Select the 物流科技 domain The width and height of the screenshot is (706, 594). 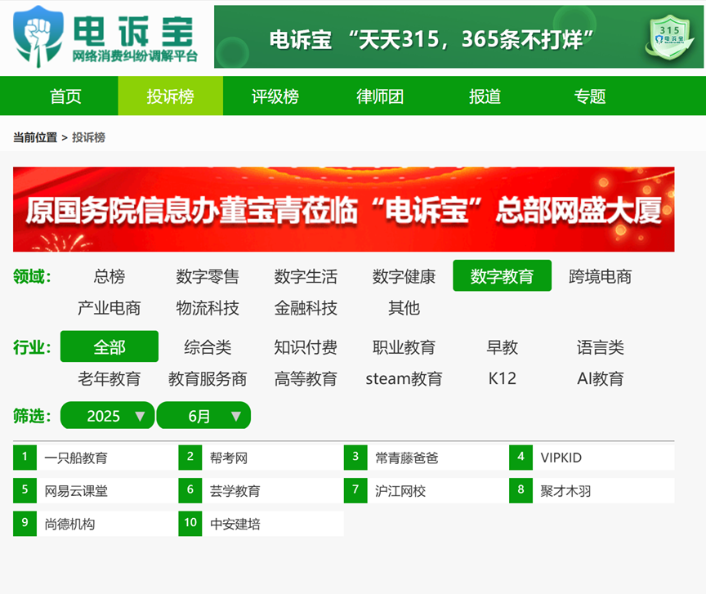click(208, 308)
